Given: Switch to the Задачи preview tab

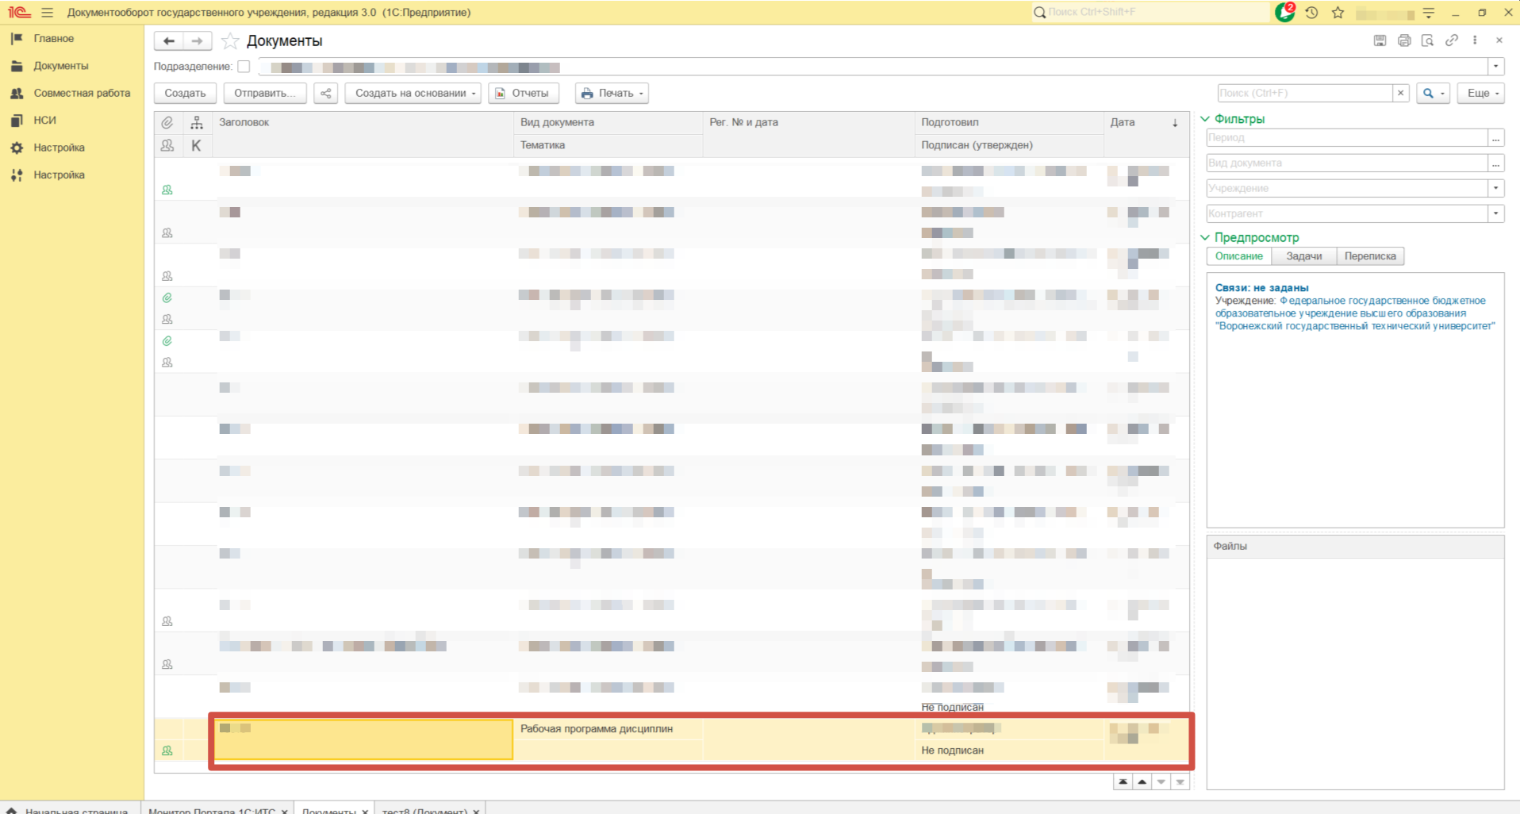Looking at the screenshot, I should [x=1303, y=256].
